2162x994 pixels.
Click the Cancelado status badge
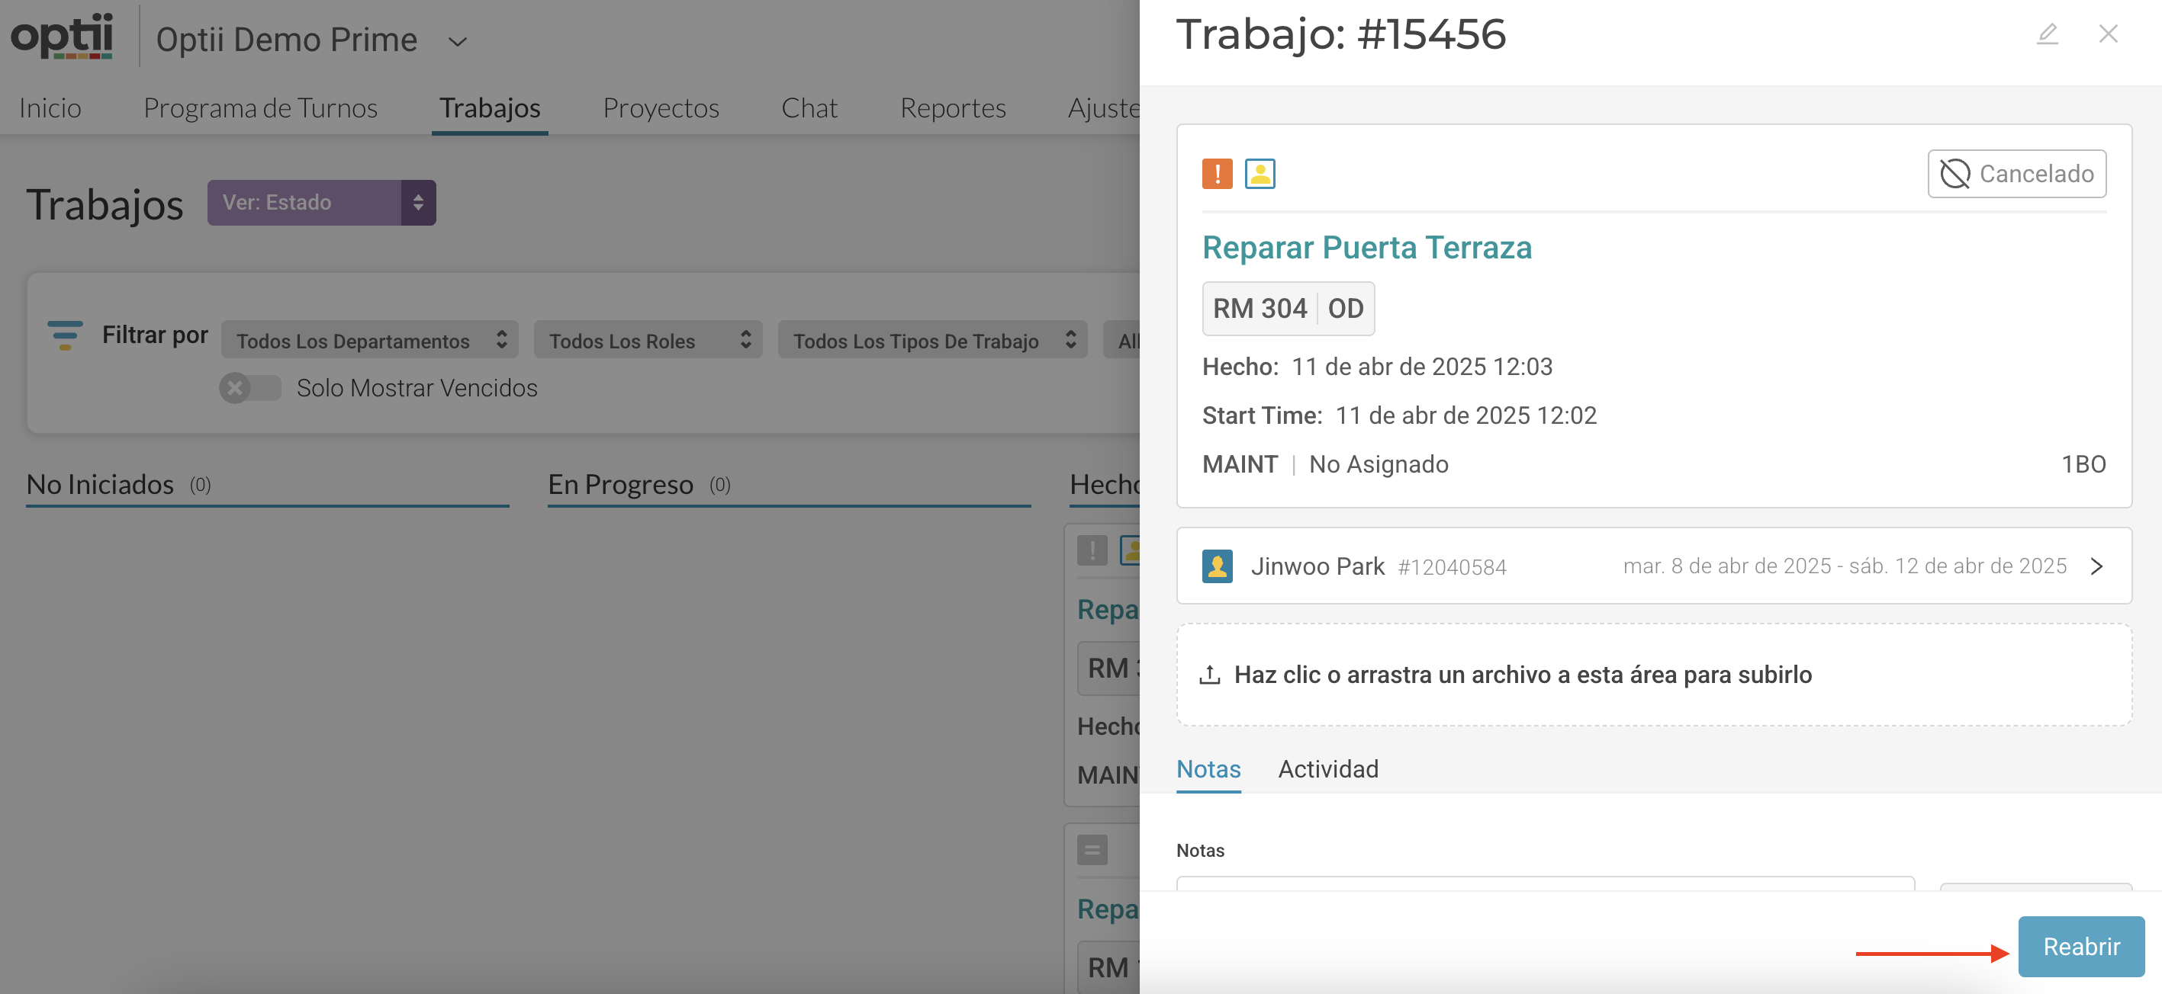pyautogui.click(x=2017, y=174)
